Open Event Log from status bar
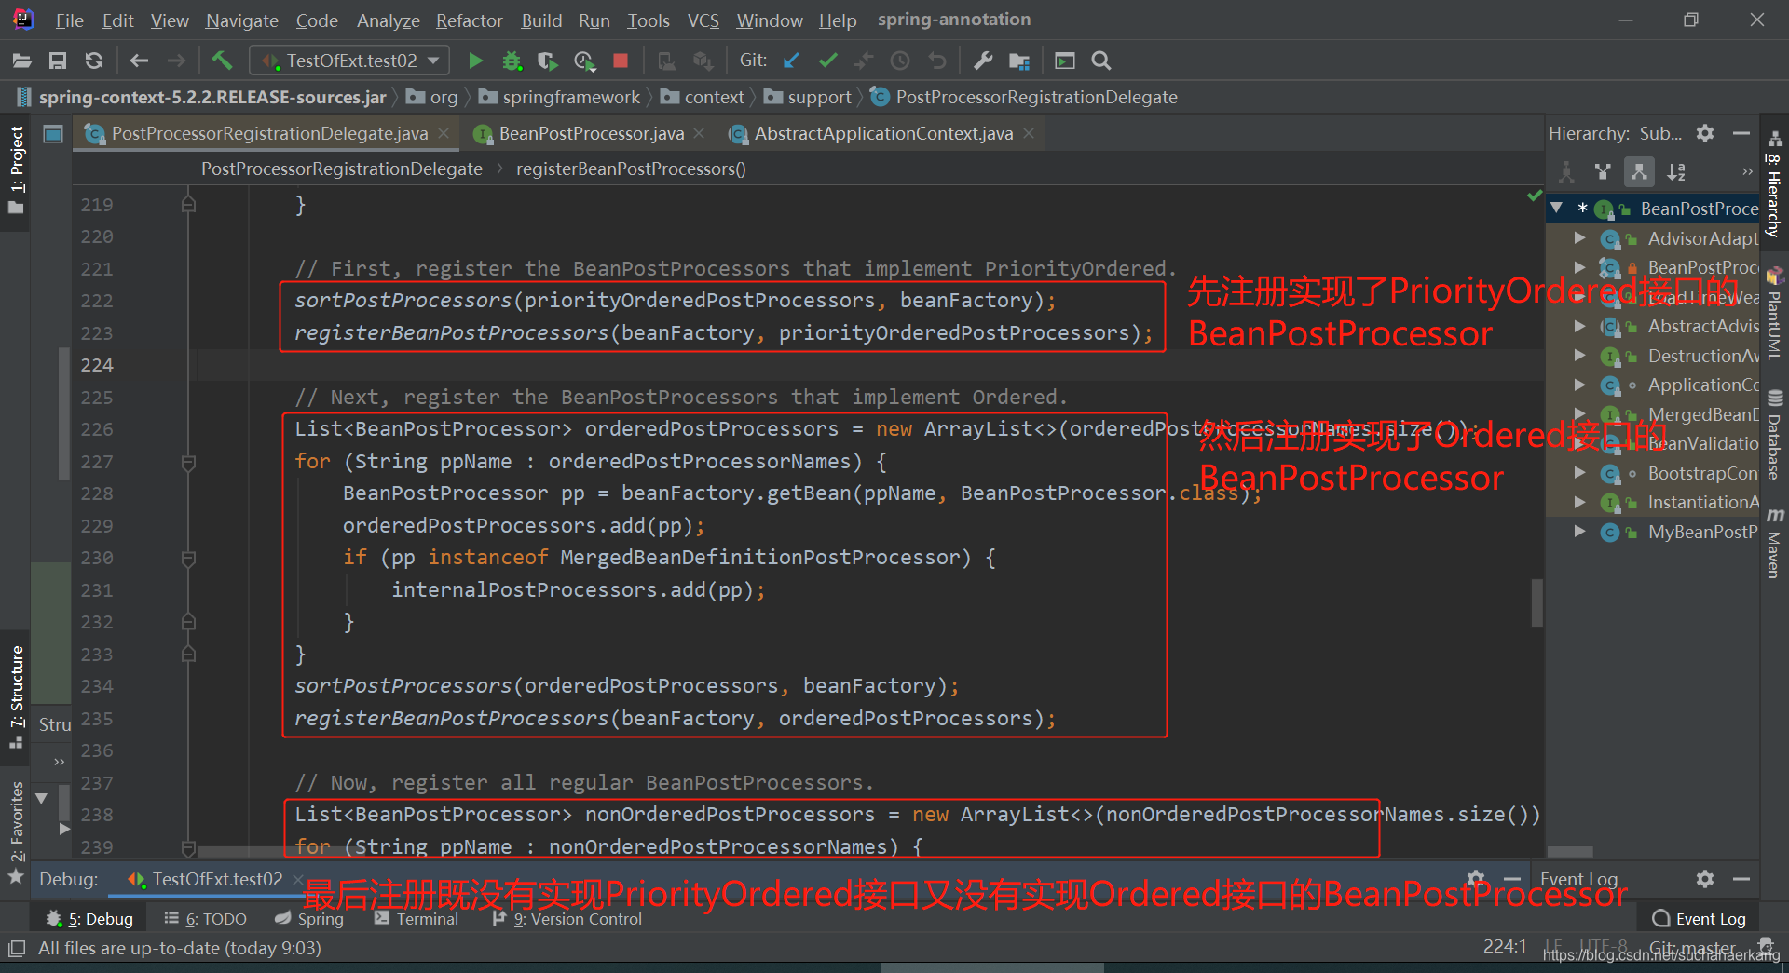This screenshot has width=1789, height=973. click(1700, 919)
